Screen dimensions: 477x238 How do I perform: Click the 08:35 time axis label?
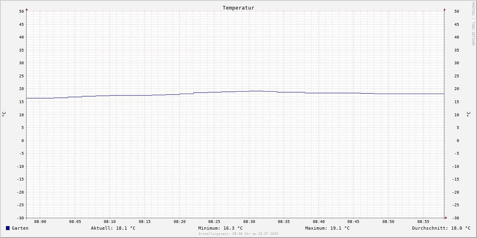(284, 222)
